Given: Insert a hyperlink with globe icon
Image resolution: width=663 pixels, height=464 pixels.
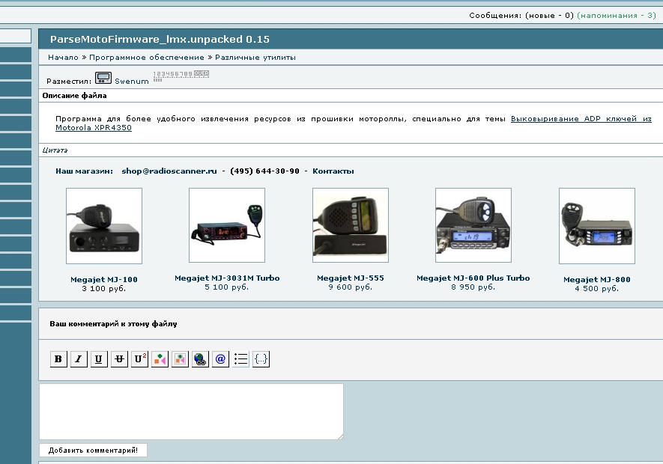Looking at the screenshot, I should pos(201,359).
